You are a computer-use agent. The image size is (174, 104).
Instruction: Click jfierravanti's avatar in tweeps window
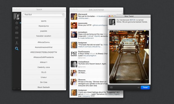pyautogui.click(x=74, y=17)
